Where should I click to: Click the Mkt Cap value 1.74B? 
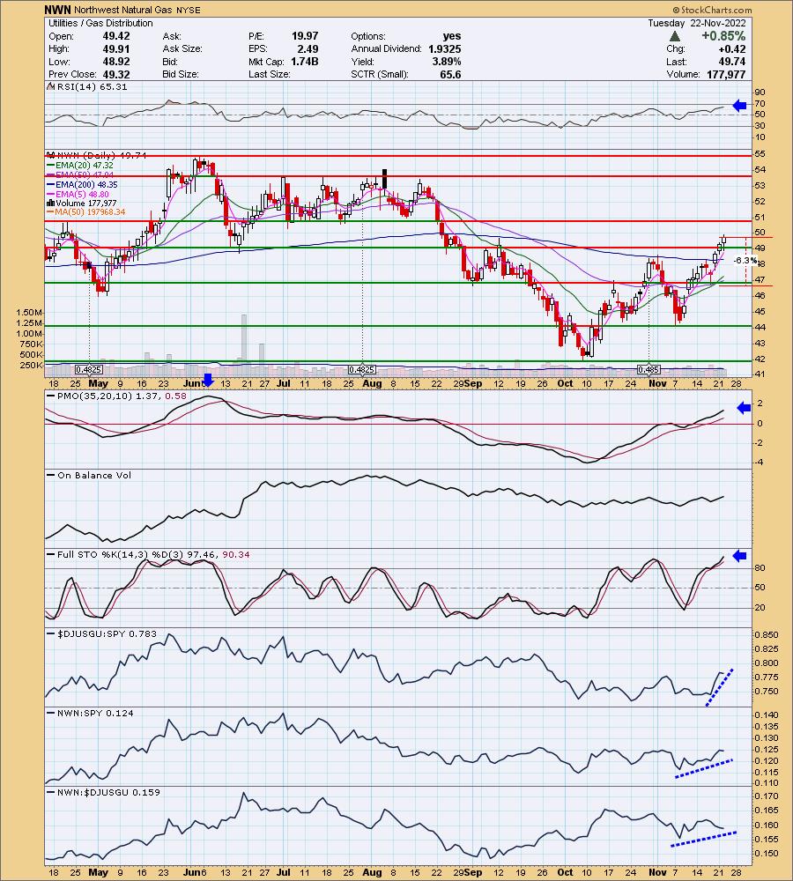click(305, 62)
